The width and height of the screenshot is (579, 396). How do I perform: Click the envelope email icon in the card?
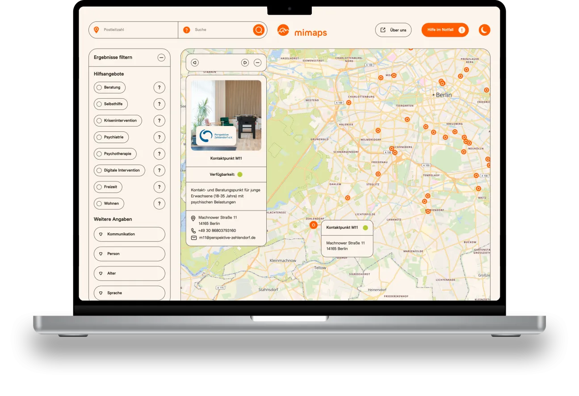coord(194,238)
